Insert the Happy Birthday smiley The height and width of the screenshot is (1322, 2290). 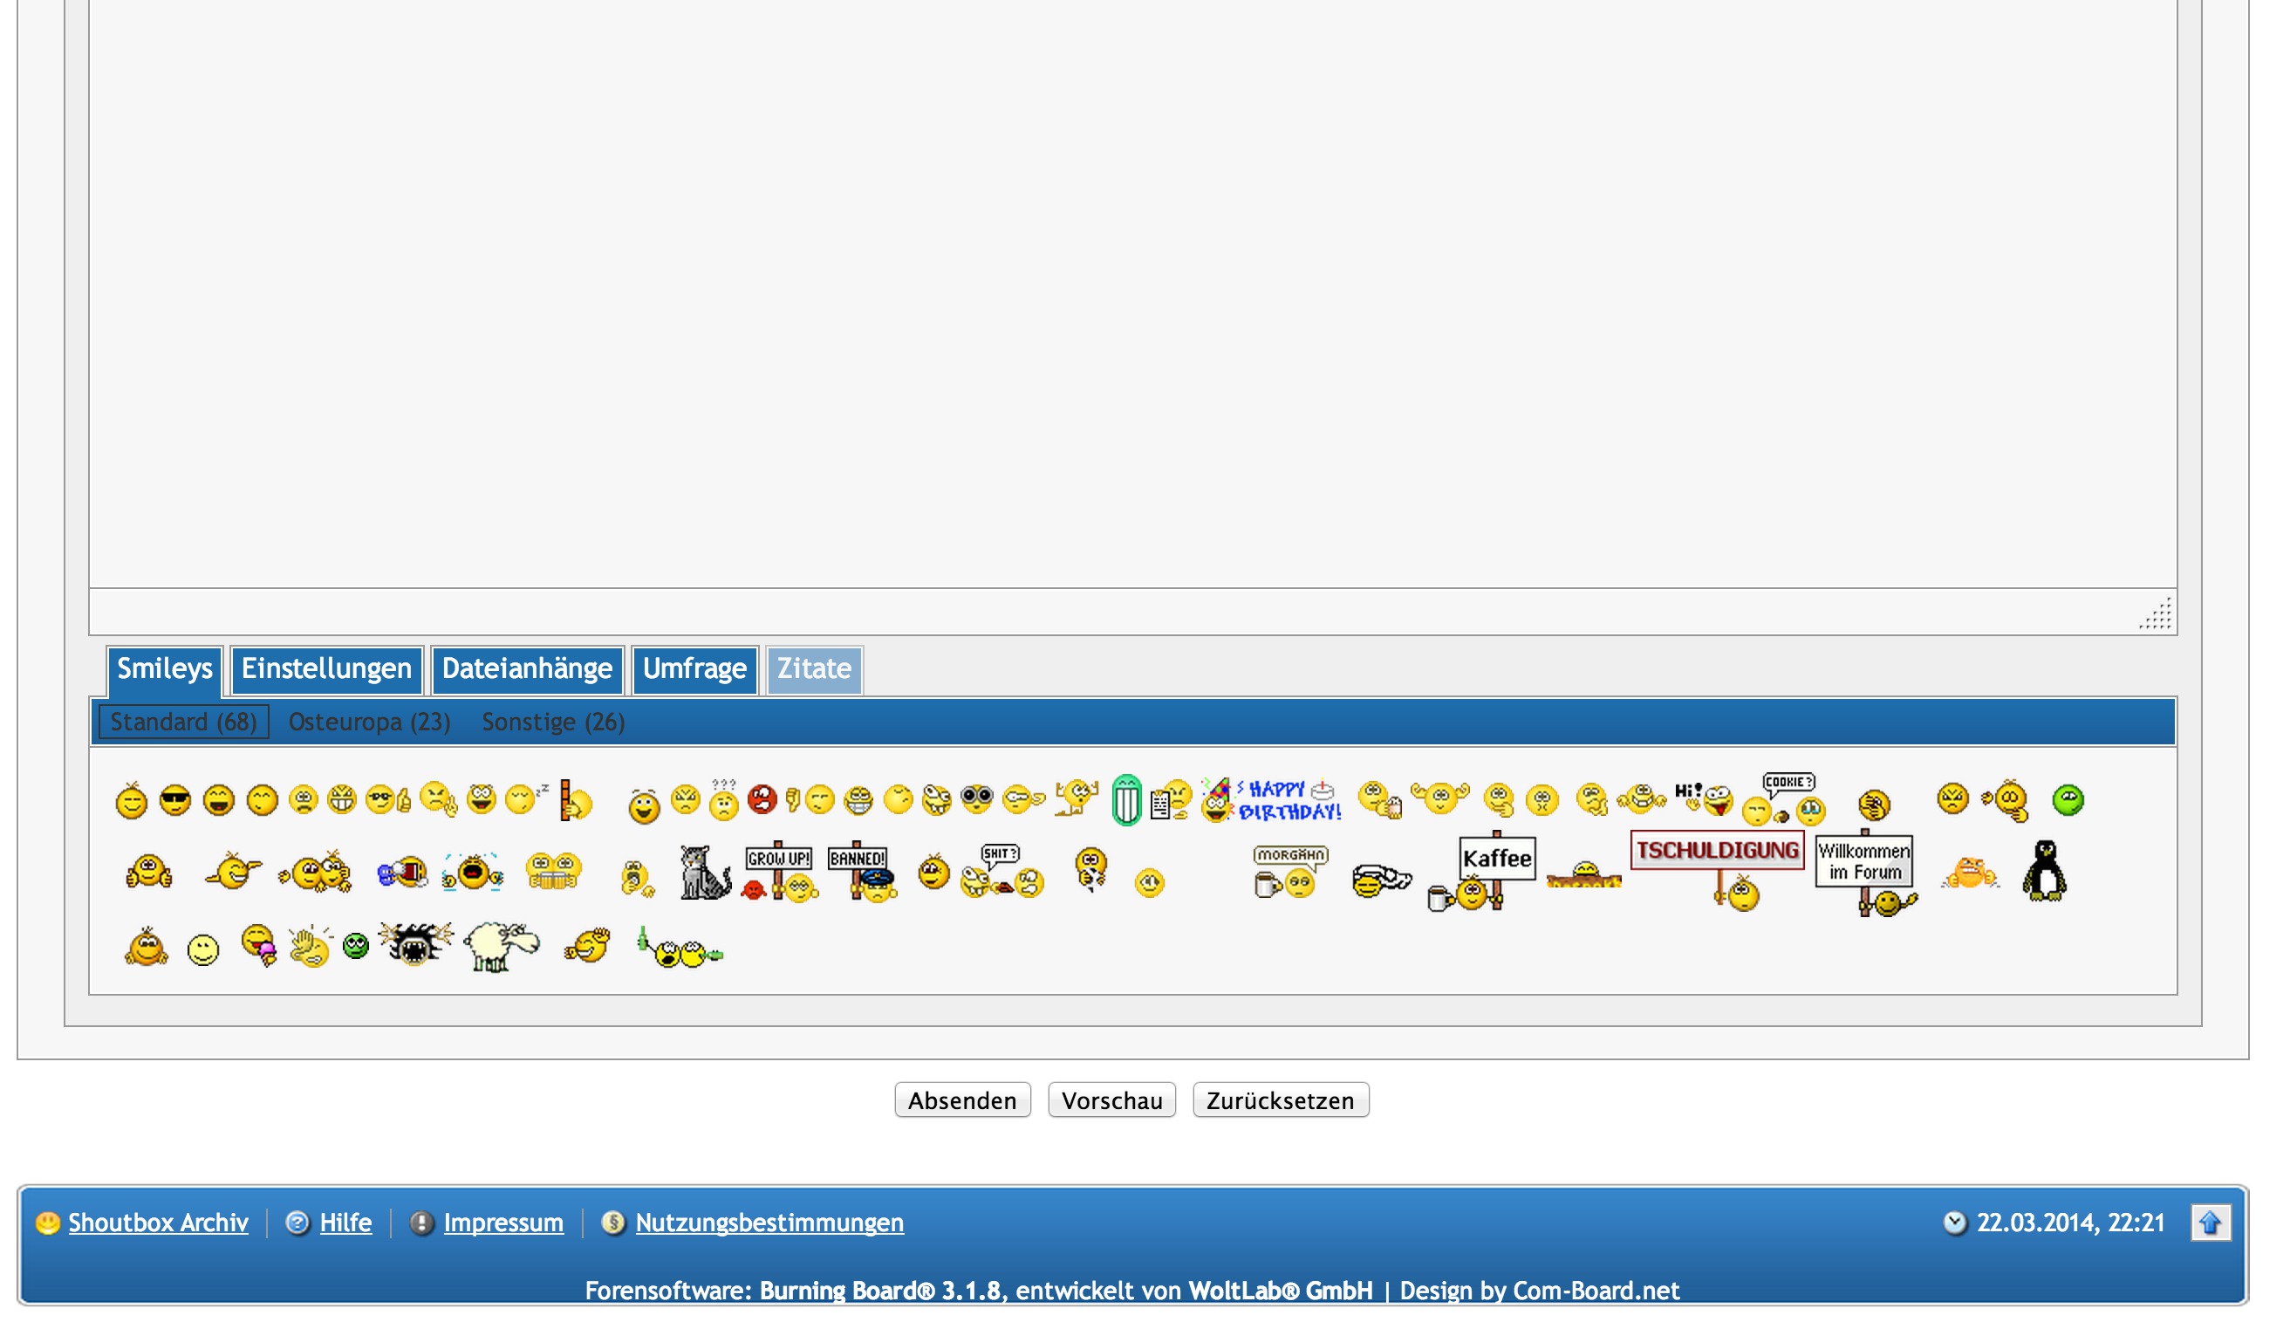point(1271,800)
